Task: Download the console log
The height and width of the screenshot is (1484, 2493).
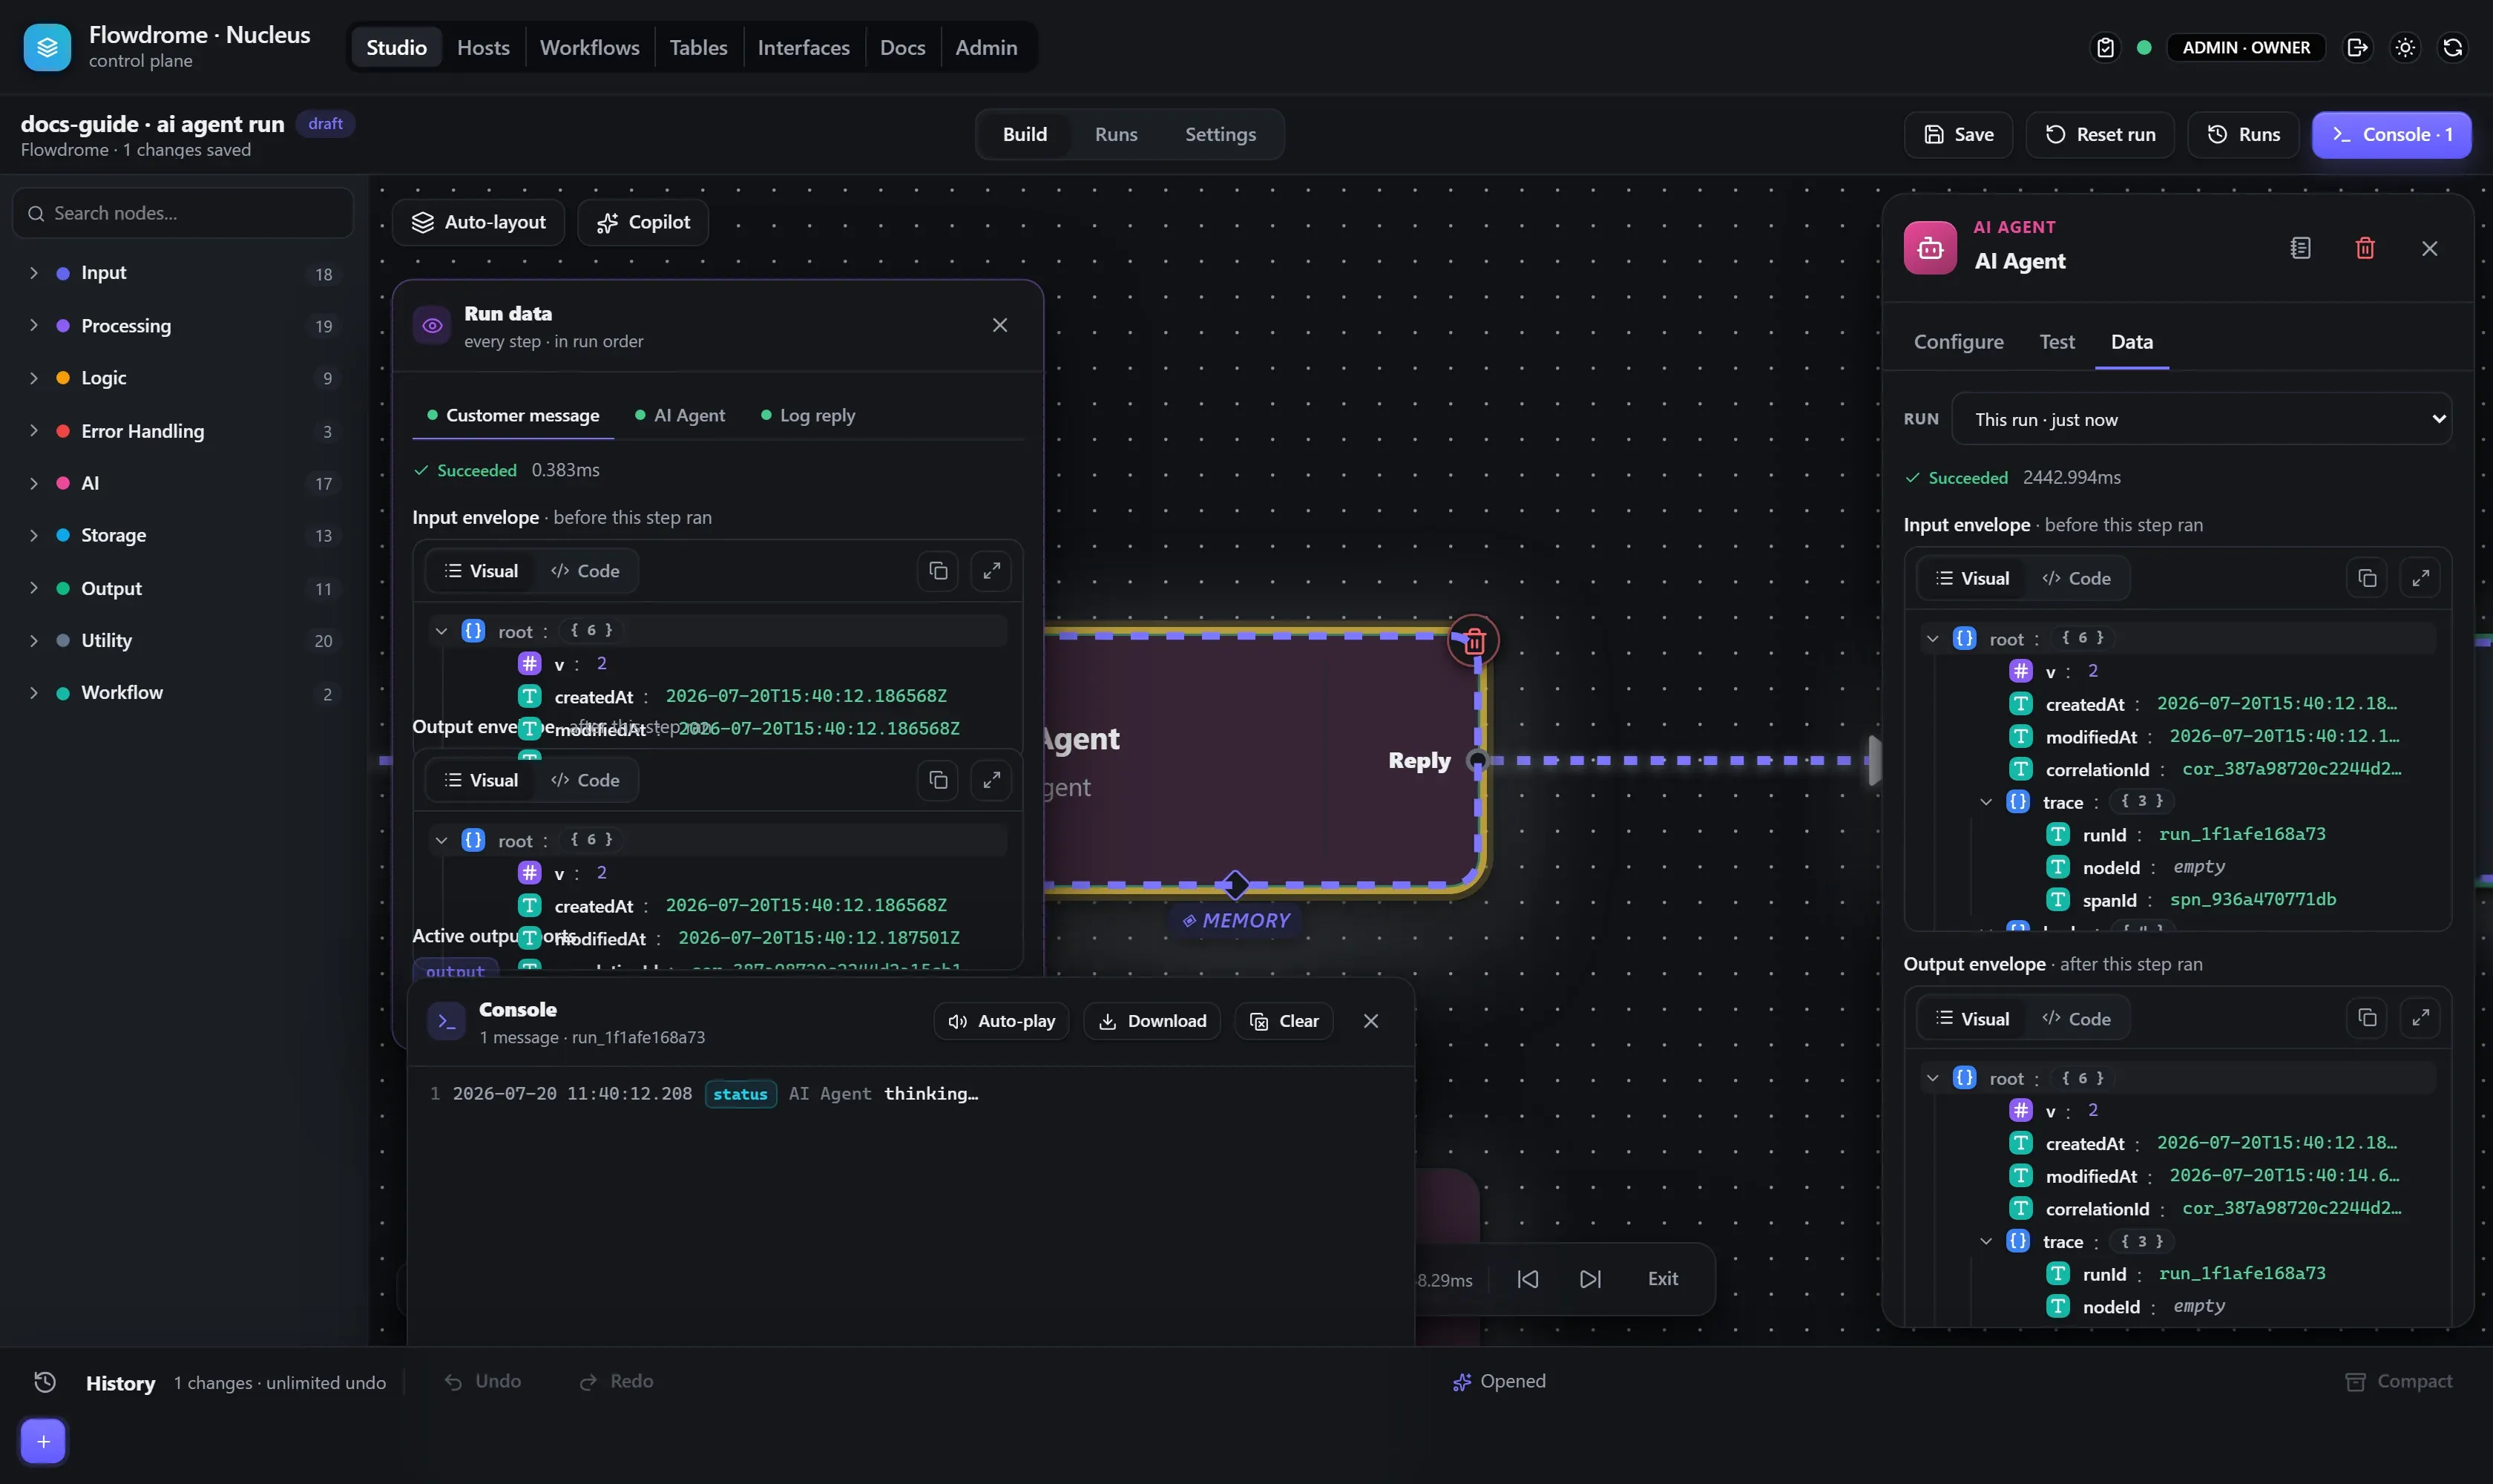Action: point(1151,1021)
